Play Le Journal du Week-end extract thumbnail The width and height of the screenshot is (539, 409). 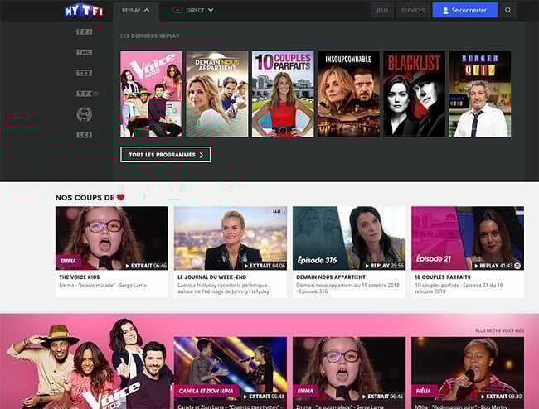(231, 238)
